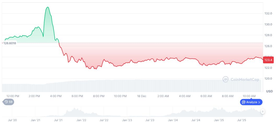Image resolution: width=280 pixels, height=123 pixels.
Task: Click the red 123.4 current price tag
Action: pyautogui.click(x=269, y=60)
